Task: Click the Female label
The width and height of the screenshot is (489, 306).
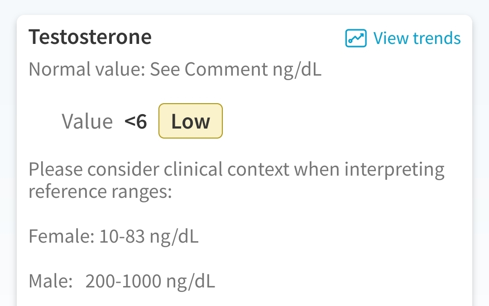Action: click(62, 236)
